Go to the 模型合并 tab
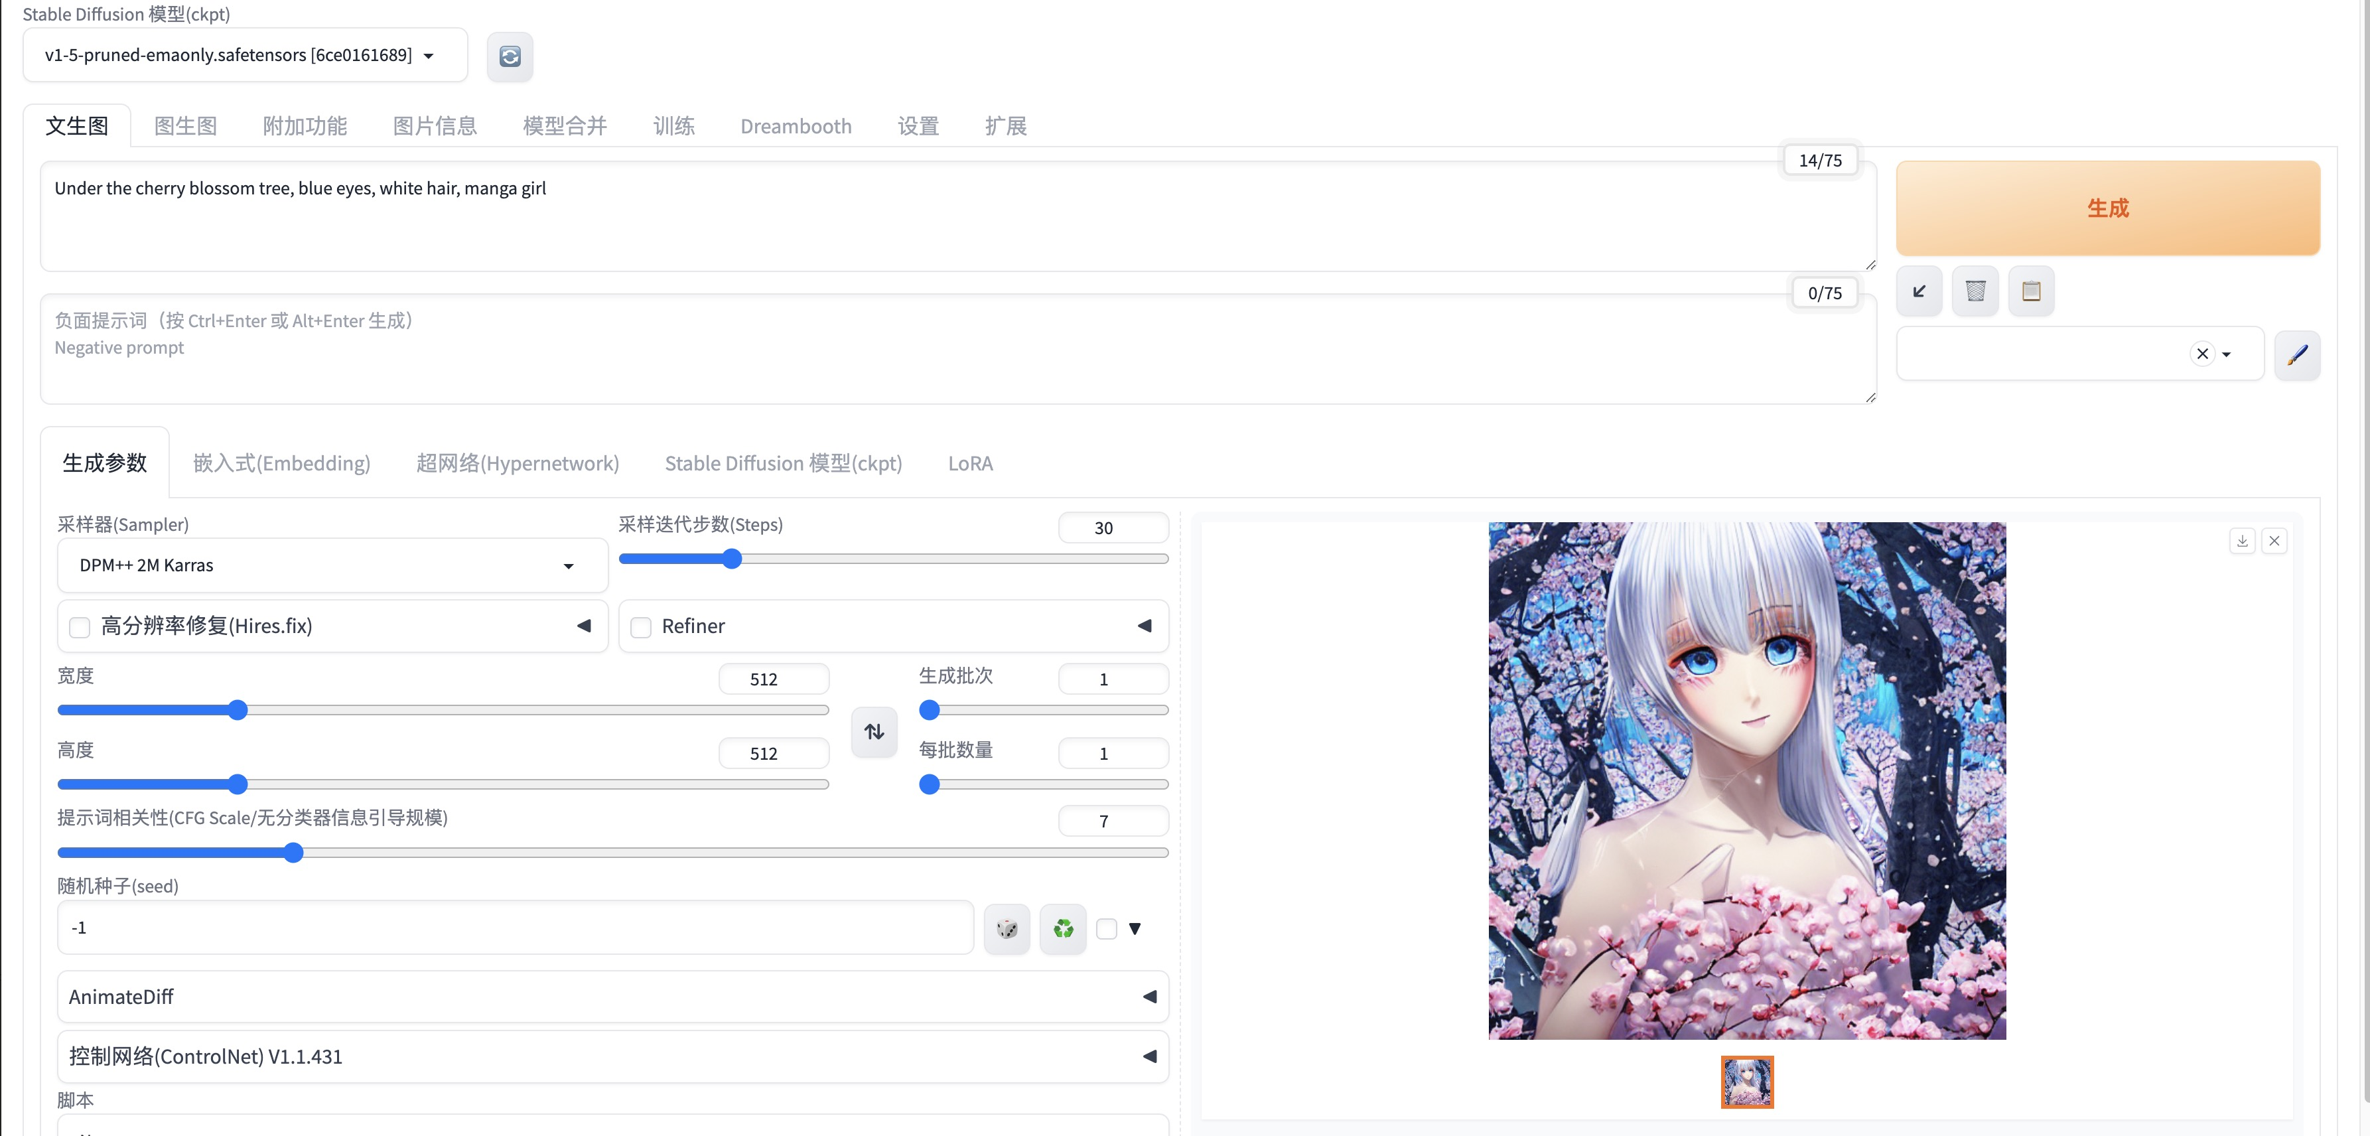The width and height of the screenshot is (2370, 1136). click(x=565, y=126)
